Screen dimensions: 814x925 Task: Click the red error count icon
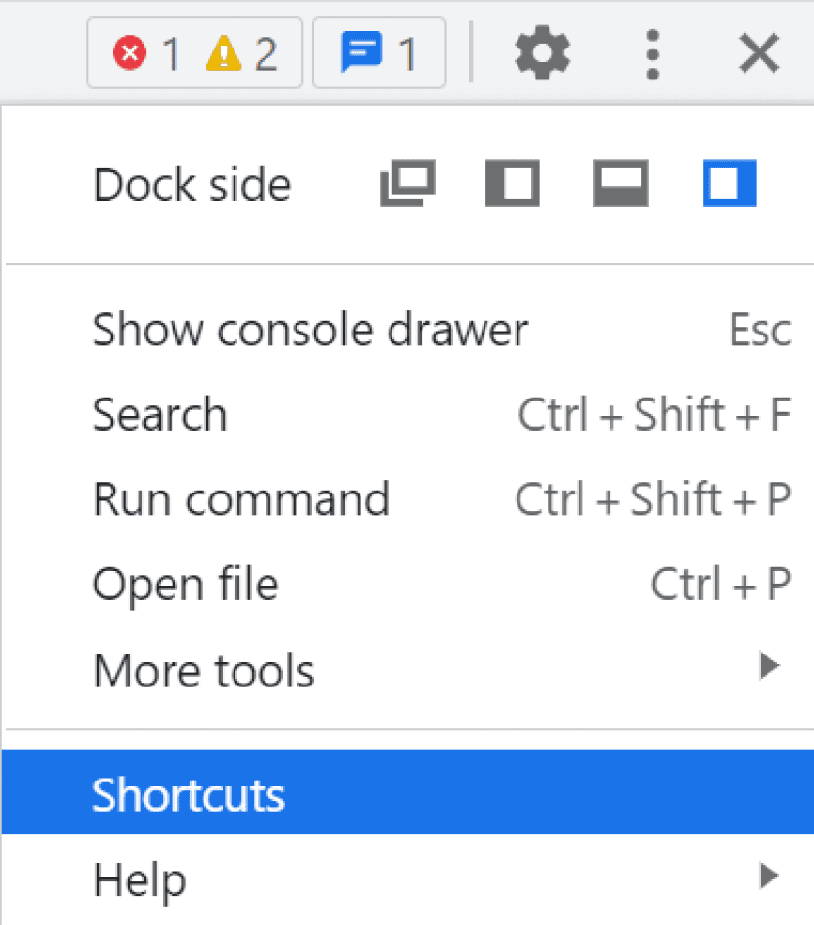pos(130,53)
